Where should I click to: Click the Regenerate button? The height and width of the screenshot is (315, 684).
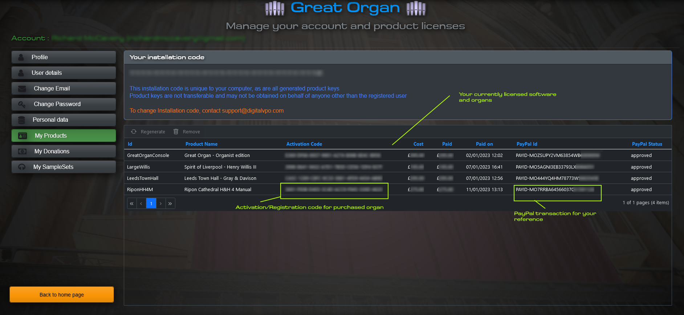pyautogui.click(x=148, y=132)
